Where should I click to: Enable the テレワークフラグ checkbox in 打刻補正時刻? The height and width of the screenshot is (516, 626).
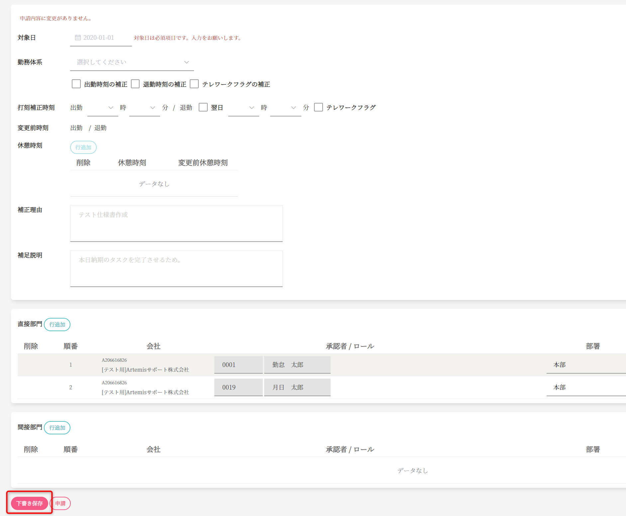coord(318,108)
